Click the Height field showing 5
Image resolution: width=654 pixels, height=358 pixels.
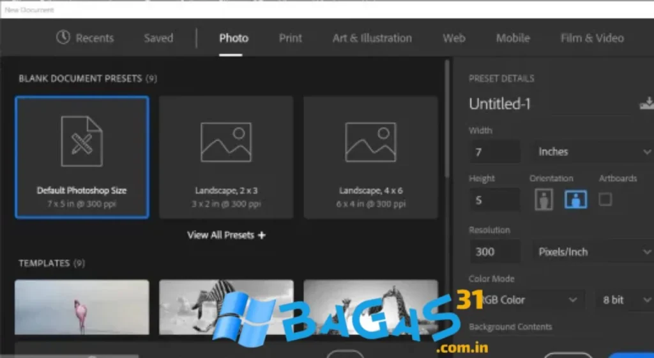(x=495, y=200)
